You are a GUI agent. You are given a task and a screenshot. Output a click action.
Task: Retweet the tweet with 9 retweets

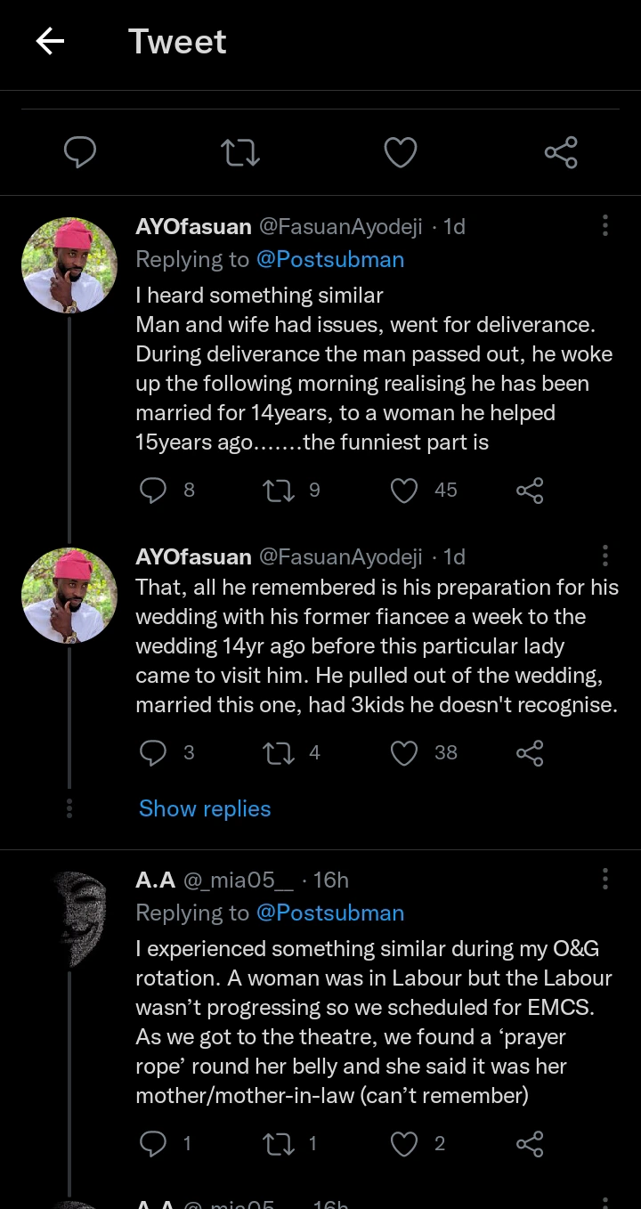[x=279, y=490]
